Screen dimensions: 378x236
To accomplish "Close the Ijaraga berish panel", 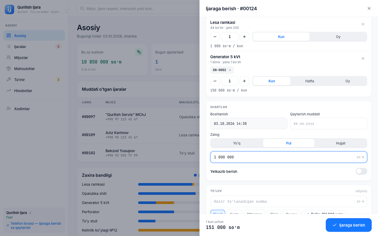I will [369, 8].
